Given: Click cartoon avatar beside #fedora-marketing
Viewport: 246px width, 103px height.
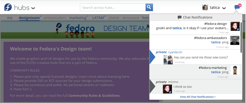Looking at the screenshot, I should pyautogui.click(x=235, y=70).
